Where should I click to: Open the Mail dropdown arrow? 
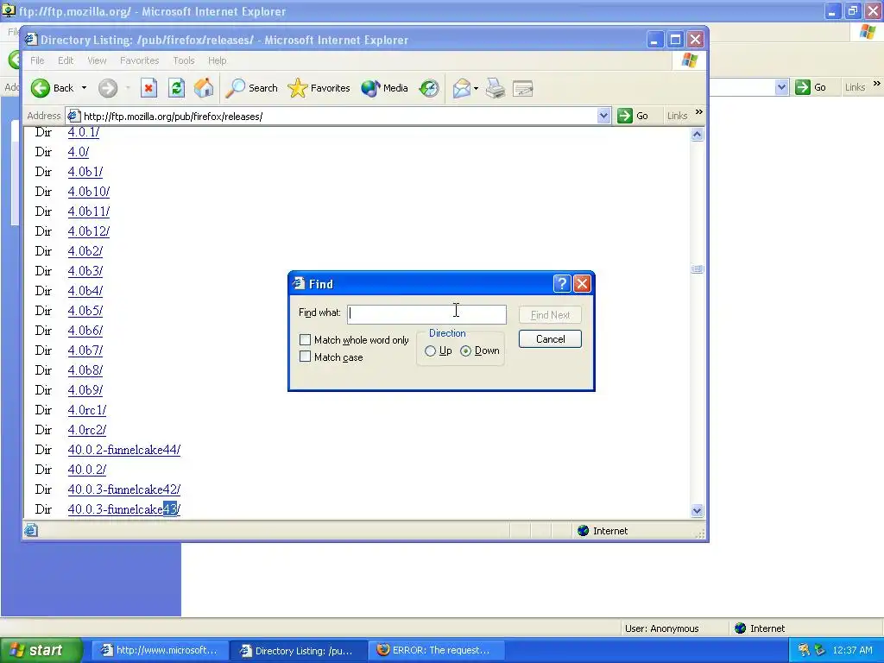(x=476, y=88)
